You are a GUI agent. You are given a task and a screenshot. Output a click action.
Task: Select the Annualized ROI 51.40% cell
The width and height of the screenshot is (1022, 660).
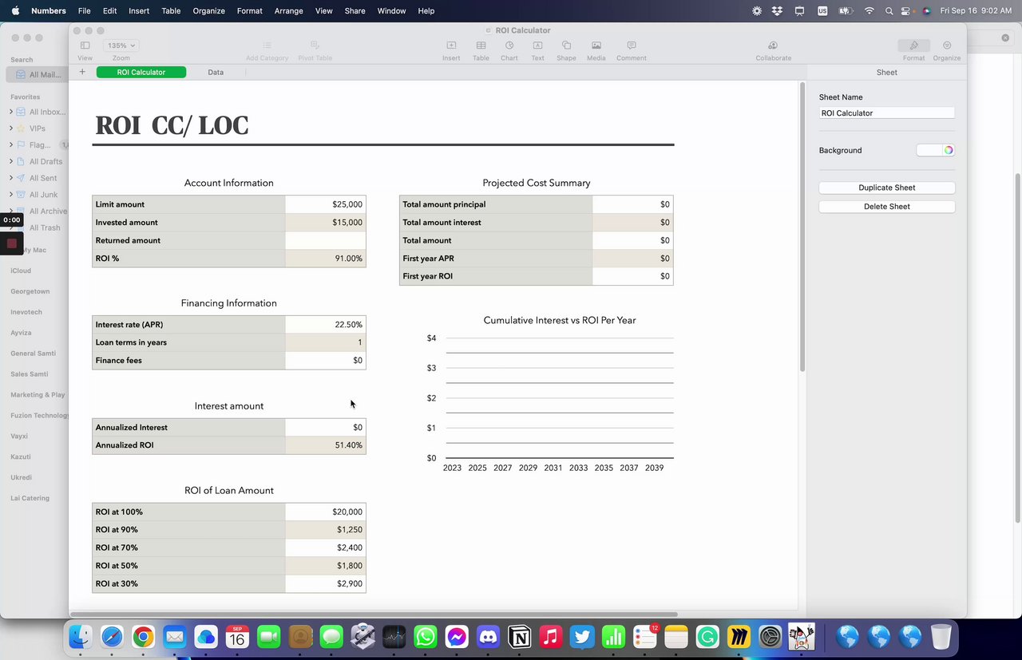[326, 445]
